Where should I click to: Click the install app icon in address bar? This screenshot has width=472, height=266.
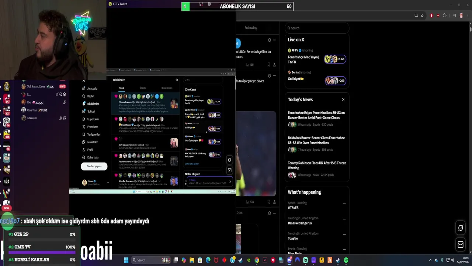(416, 16)
